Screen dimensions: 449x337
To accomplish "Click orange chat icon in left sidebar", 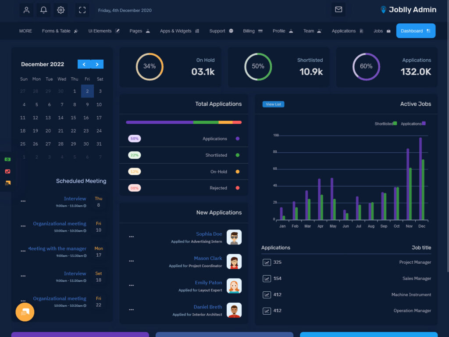I will 8,183.
